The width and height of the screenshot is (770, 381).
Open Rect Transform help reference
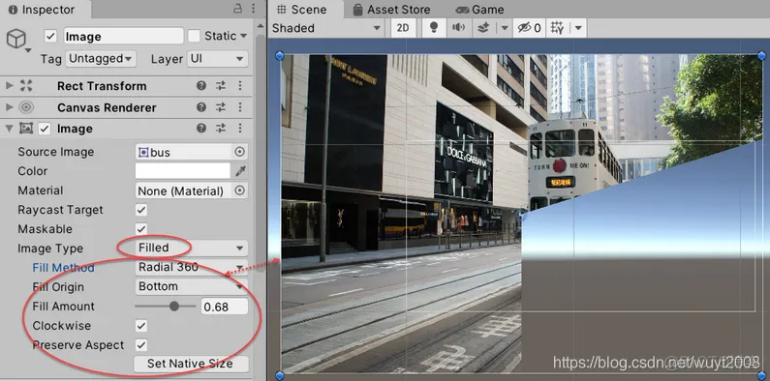coord(201,86)
